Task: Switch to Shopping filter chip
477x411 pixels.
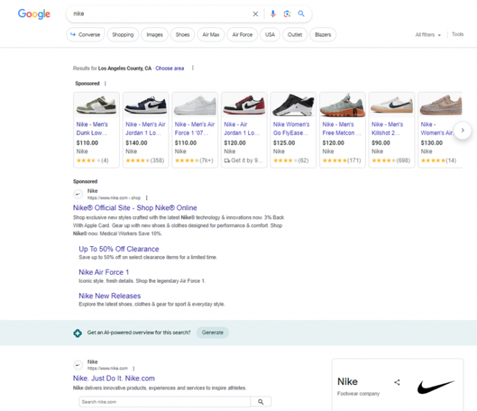Action: pos(123,34)
